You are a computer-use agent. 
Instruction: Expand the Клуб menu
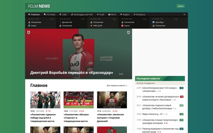click(x=101, y=14)
